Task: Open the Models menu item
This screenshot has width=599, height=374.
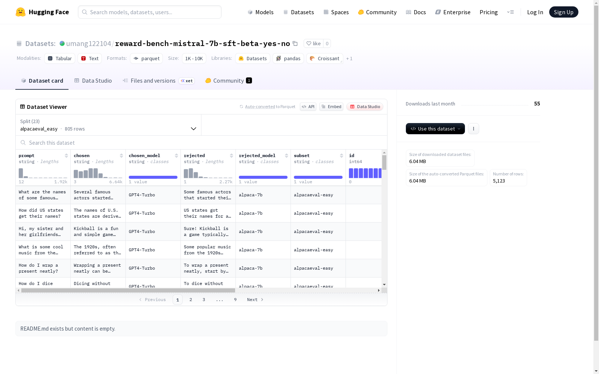Action: click(x=261, y=12)
